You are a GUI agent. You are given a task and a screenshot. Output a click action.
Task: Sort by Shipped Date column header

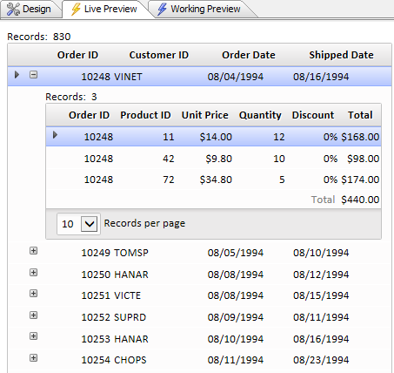341,55
